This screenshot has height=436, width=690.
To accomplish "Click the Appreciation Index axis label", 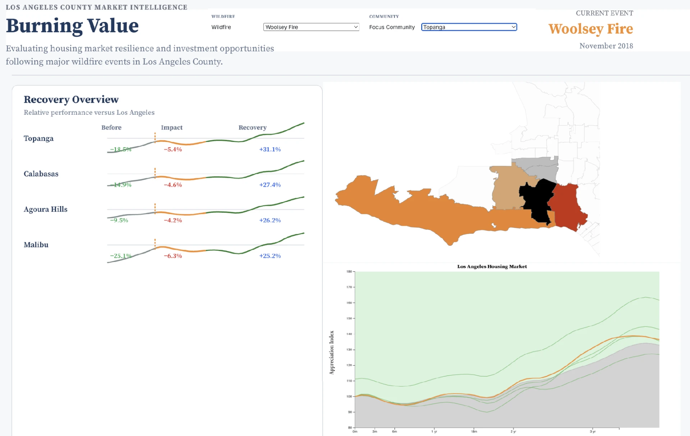I will coord(331,353).
